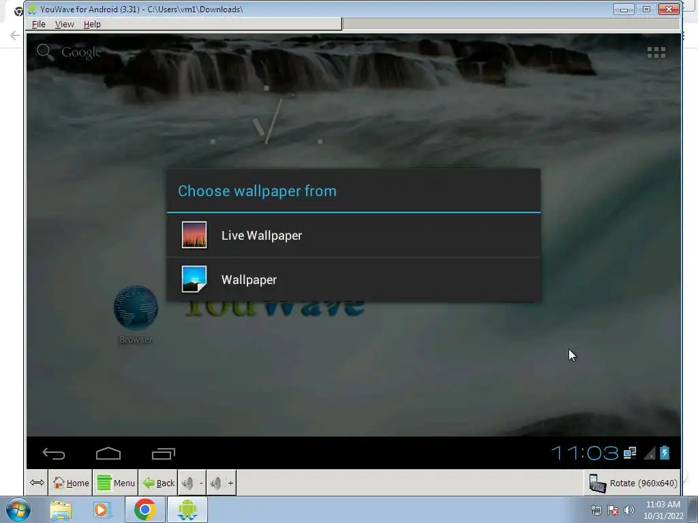The image size is (698, 523).
Task: Click the Action Center flag tray icon
Action: 613,510
